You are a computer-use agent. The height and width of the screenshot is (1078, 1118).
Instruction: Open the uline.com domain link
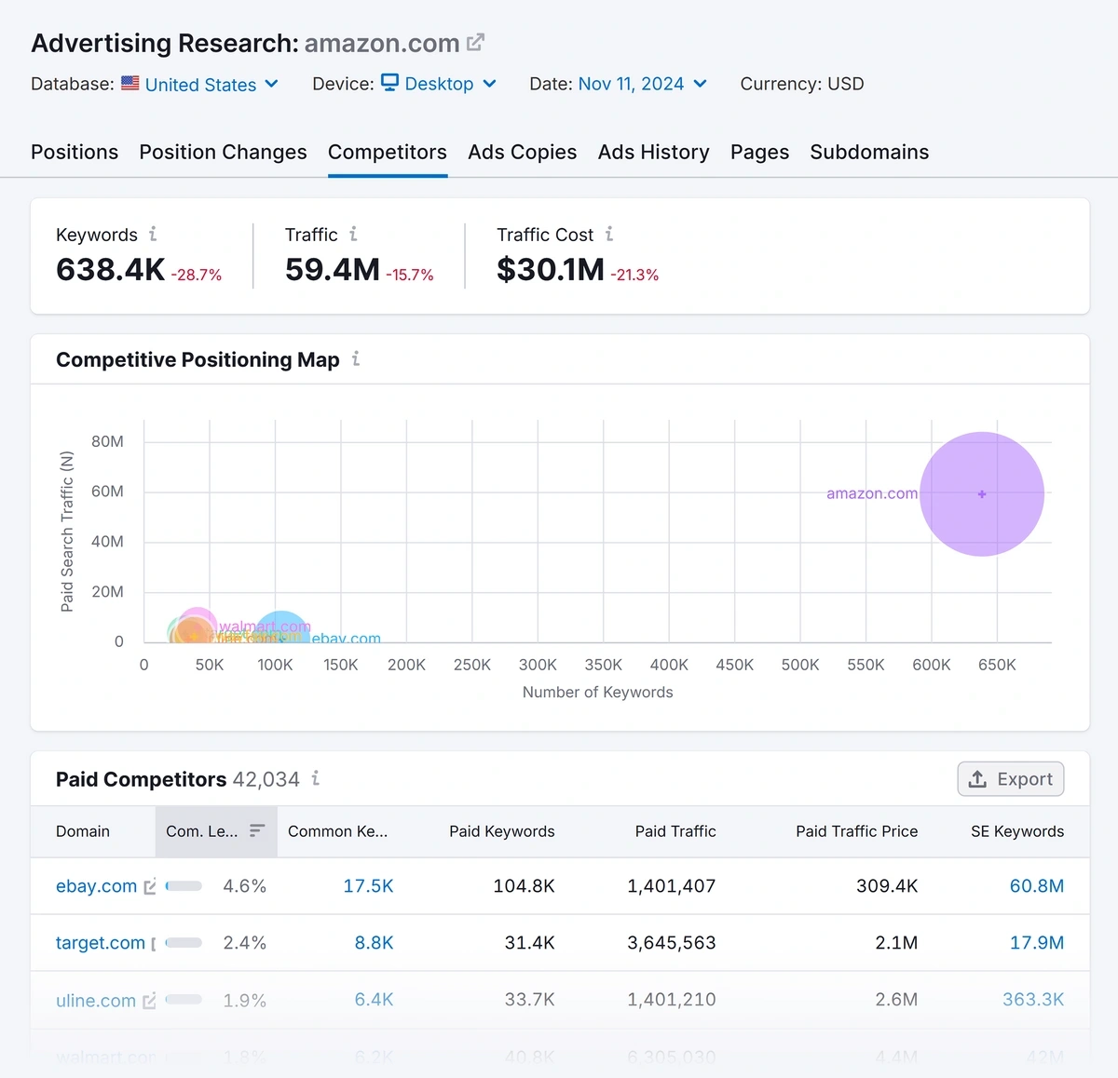(x=96, y=1000)
